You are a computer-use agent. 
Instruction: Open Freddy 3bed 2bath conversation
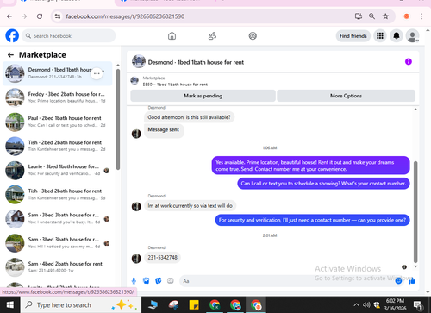58,97
